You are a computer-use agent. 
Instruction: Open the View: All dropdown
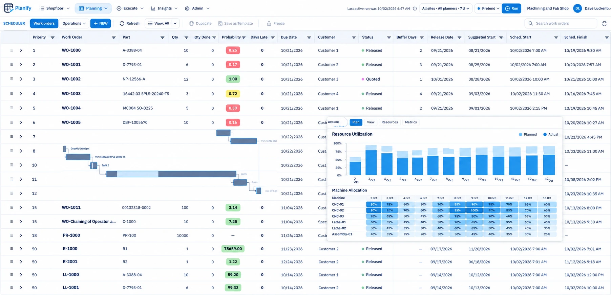click(162, 23)
